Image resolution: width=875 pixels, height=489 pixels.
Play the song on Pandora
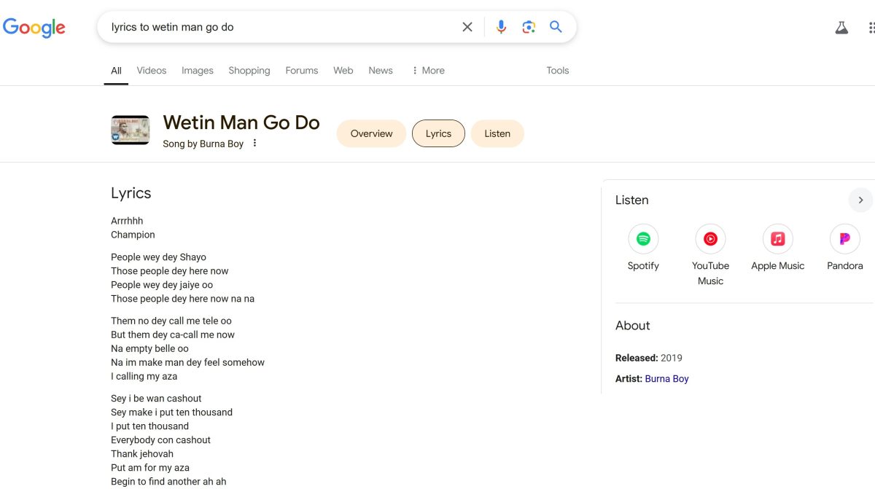click(x=844, y=239)
